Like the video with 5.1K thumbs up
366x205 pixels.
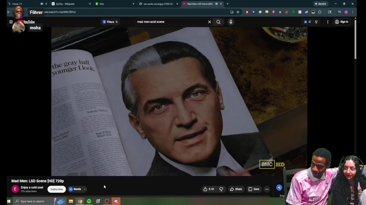[x=209, y=189]
